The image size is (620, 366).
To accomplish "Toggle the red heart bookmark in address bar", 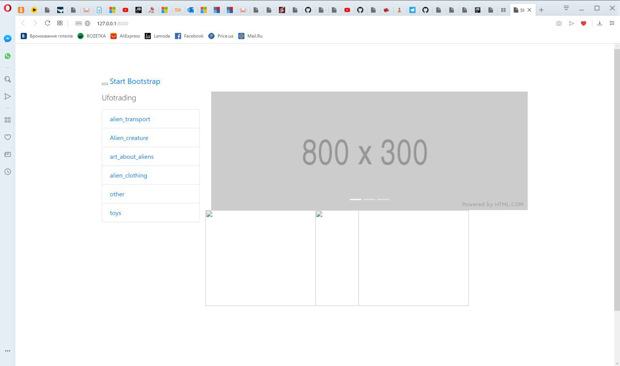I will point(584,23).
